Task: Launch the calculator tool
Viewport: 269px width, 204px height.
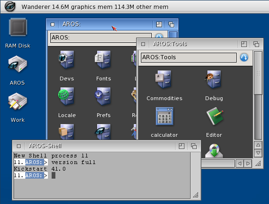Action: pyautogui.click(x=164, y=116)
